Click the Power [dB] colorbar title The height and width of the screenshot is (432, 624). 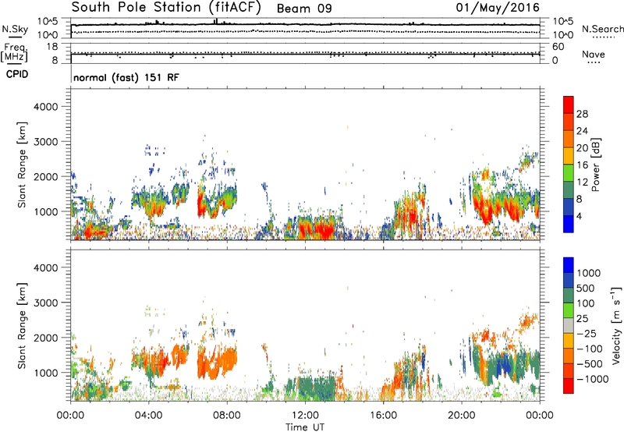[x=596, y=165]
